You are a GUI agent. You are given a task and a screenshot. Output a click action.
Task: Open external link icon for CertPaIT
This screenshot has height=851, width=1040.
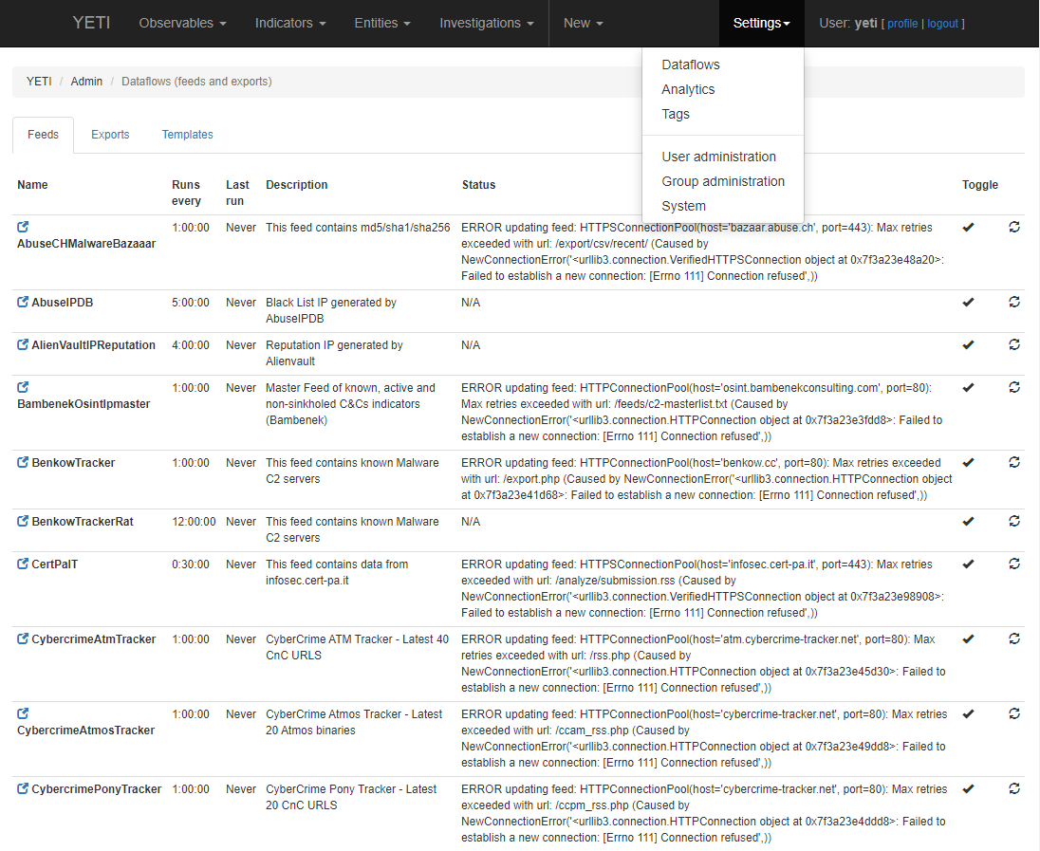pyautogui.click(x=23, y=564)
